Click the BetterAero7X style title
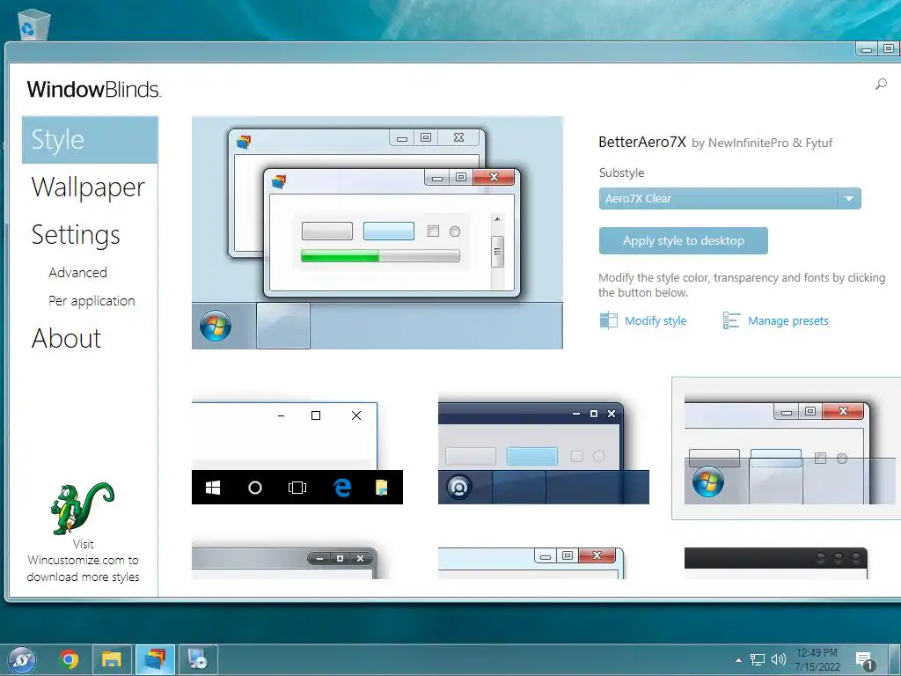 (x=642, y=142)
